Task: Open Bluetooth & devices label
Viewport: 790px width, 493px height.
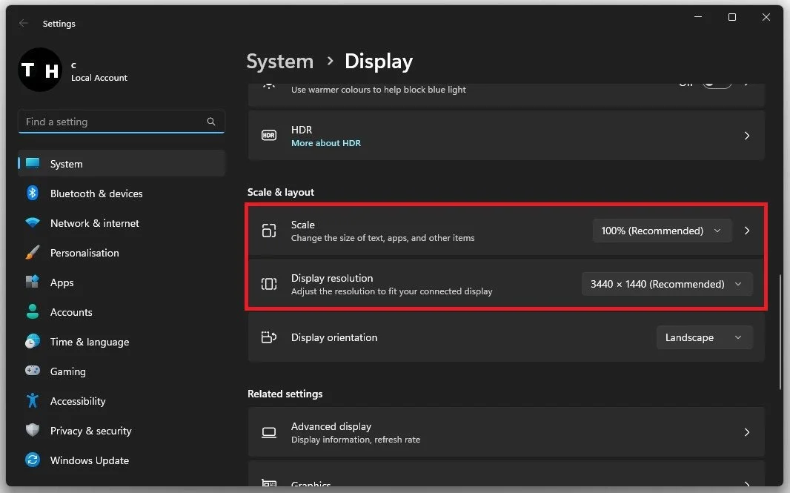Action: click(96, 193)
